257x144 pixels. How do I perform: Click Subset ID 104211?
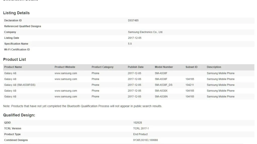190,85
